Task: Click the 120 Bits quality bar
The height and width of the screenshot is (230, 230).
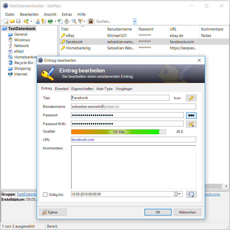Action: (x=119, y=132)
